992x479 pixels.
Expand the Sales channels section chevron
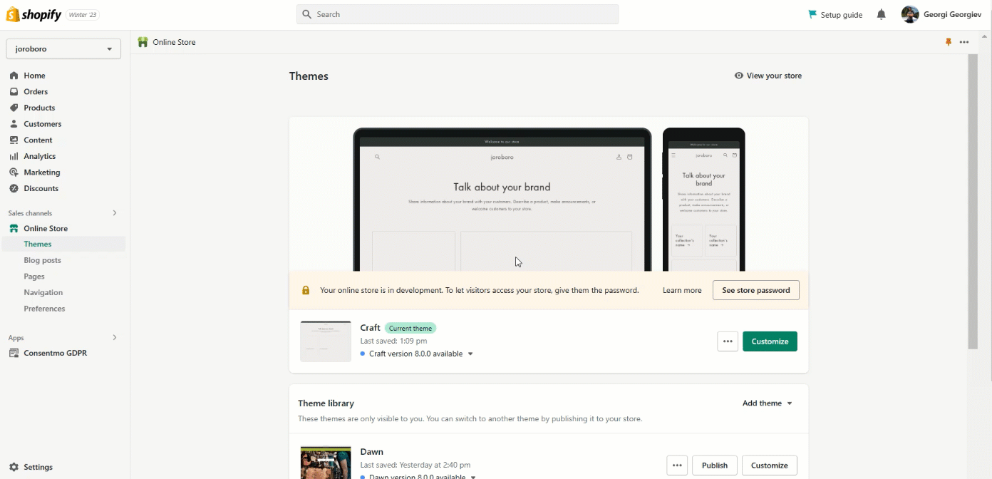(115, 213)
